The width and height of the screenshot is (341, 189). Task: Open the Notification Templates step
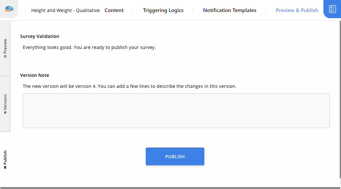pyautogui.click(x=229, y=10)
